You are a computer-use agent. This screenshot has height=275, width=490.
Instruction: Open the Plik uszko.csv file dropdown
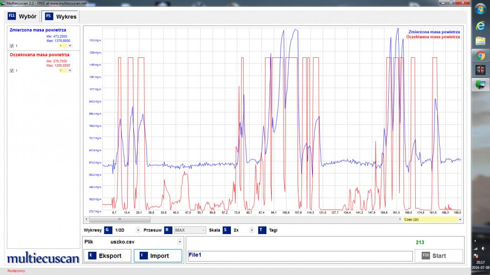[x=179, y=242]
